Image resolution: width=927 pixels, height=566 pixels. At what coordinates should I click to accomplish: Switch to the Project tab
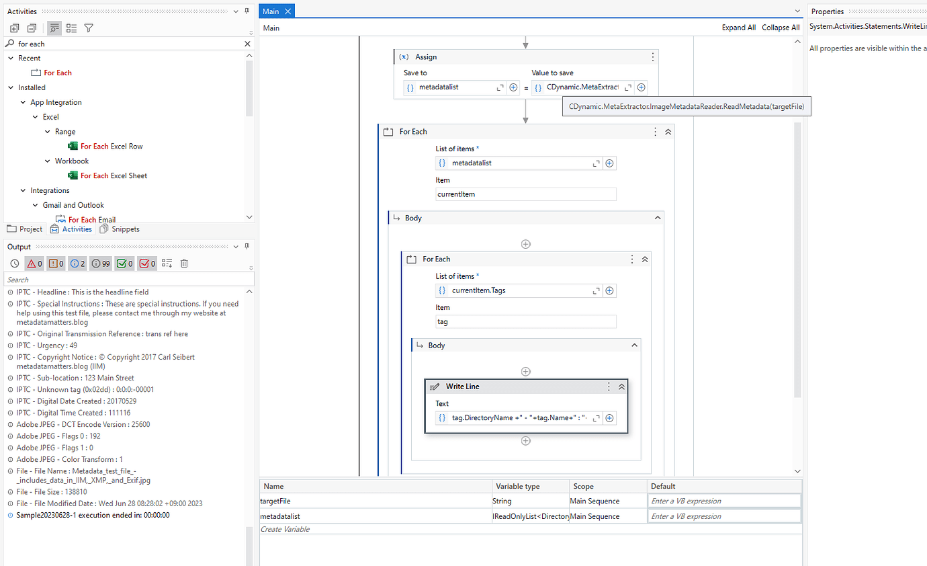point(24,229)
